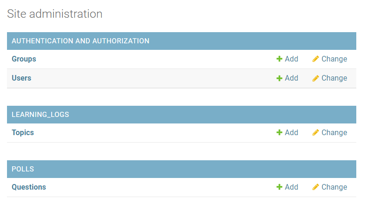This screenshot has height=205, width=367.
Task: Open the Questions model list
Action: click(29, 187)
